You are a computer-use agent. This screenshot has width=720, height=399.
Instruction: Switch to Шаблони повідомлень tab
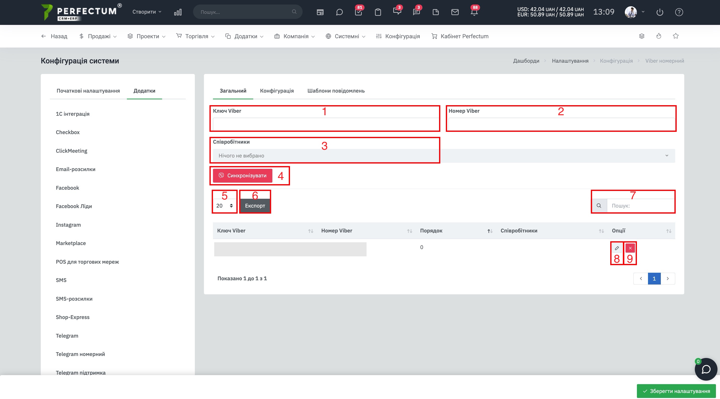click(336, 91)
